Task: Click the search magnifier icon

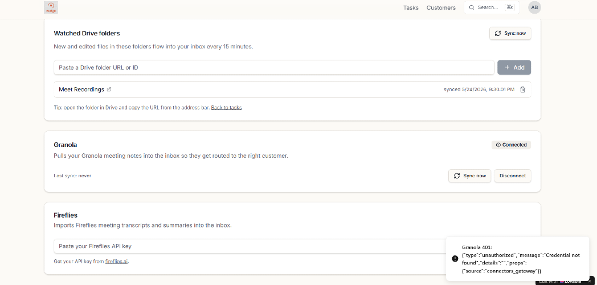Action: [471, 7]
